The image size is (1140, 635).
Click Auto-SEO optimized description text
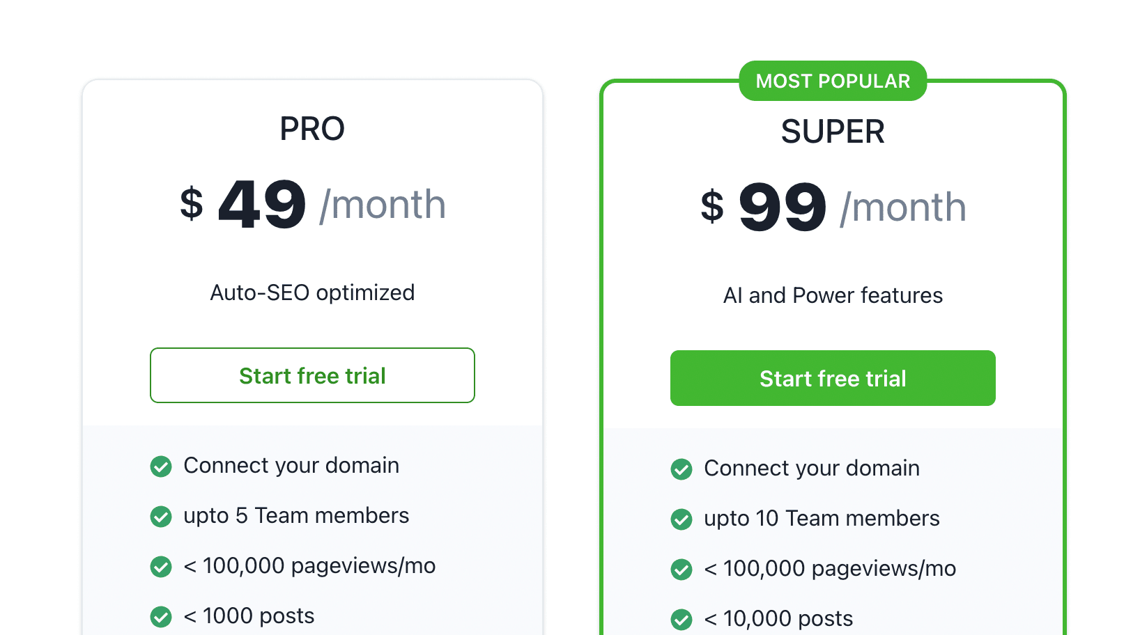[x=312, y=292]
